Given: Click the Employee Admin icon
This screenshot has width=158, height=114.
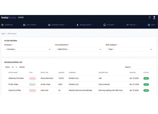Looking at the screenshot, I should pos(49,25).
